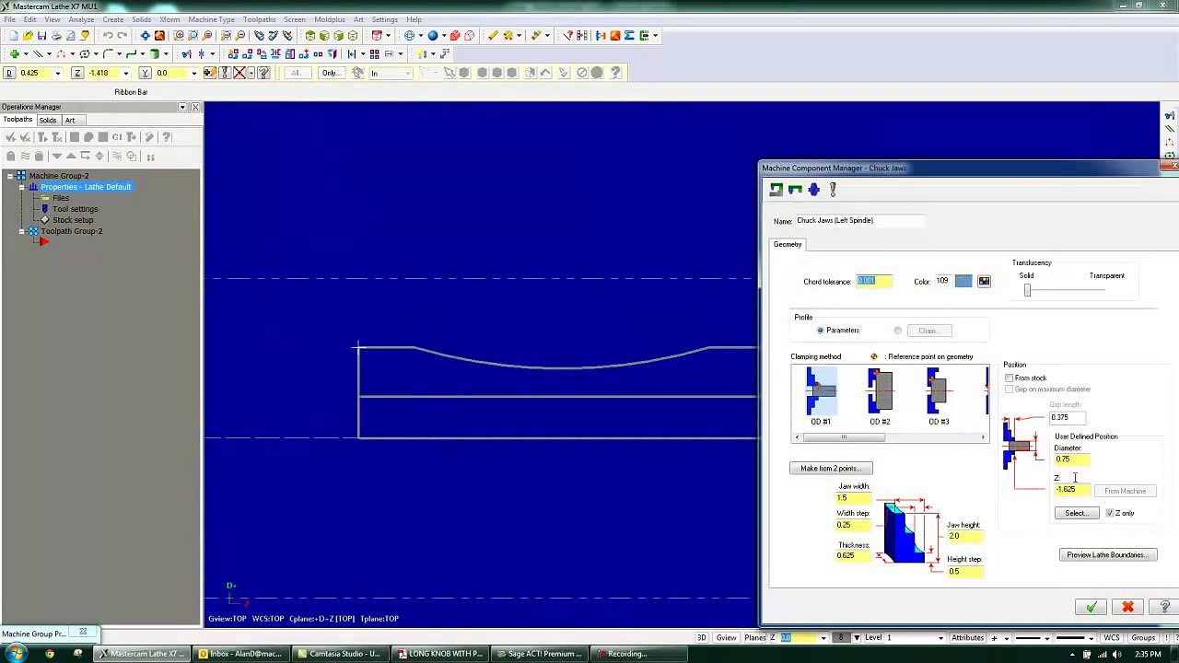
Task: Enable the From stock checkbox
Action: (1010, 378)
